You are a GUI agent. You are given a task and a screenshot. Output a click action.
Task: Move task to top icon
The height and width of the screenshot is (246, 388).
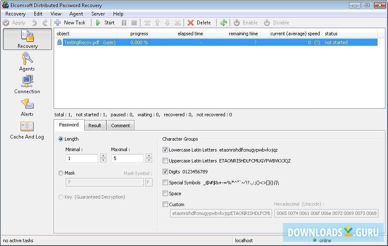tap(147, 23)
